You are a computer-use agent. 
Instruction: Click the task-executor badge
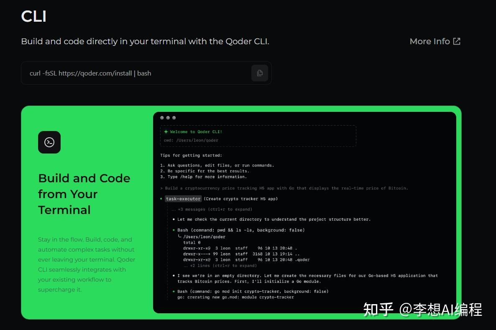[x=183, y=199]
